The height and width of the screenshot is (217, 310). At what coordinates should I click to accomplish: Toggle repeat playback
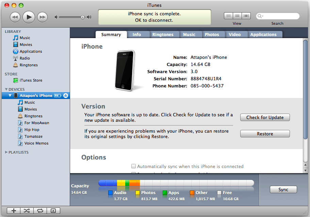point(40,211)
